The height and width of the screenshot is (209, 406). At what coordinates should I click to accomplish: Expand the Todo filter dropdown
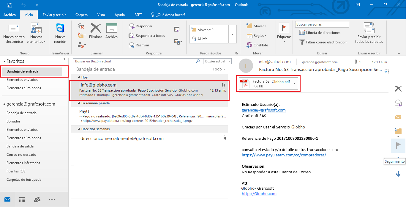coord(219,69)
